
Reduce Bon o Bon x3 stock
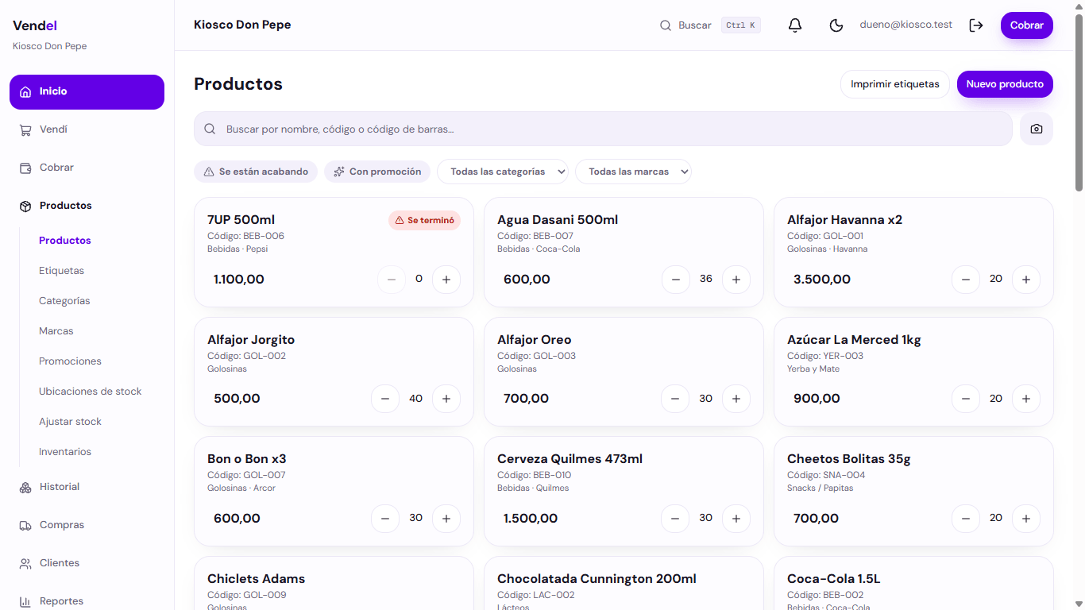[385, 519]
